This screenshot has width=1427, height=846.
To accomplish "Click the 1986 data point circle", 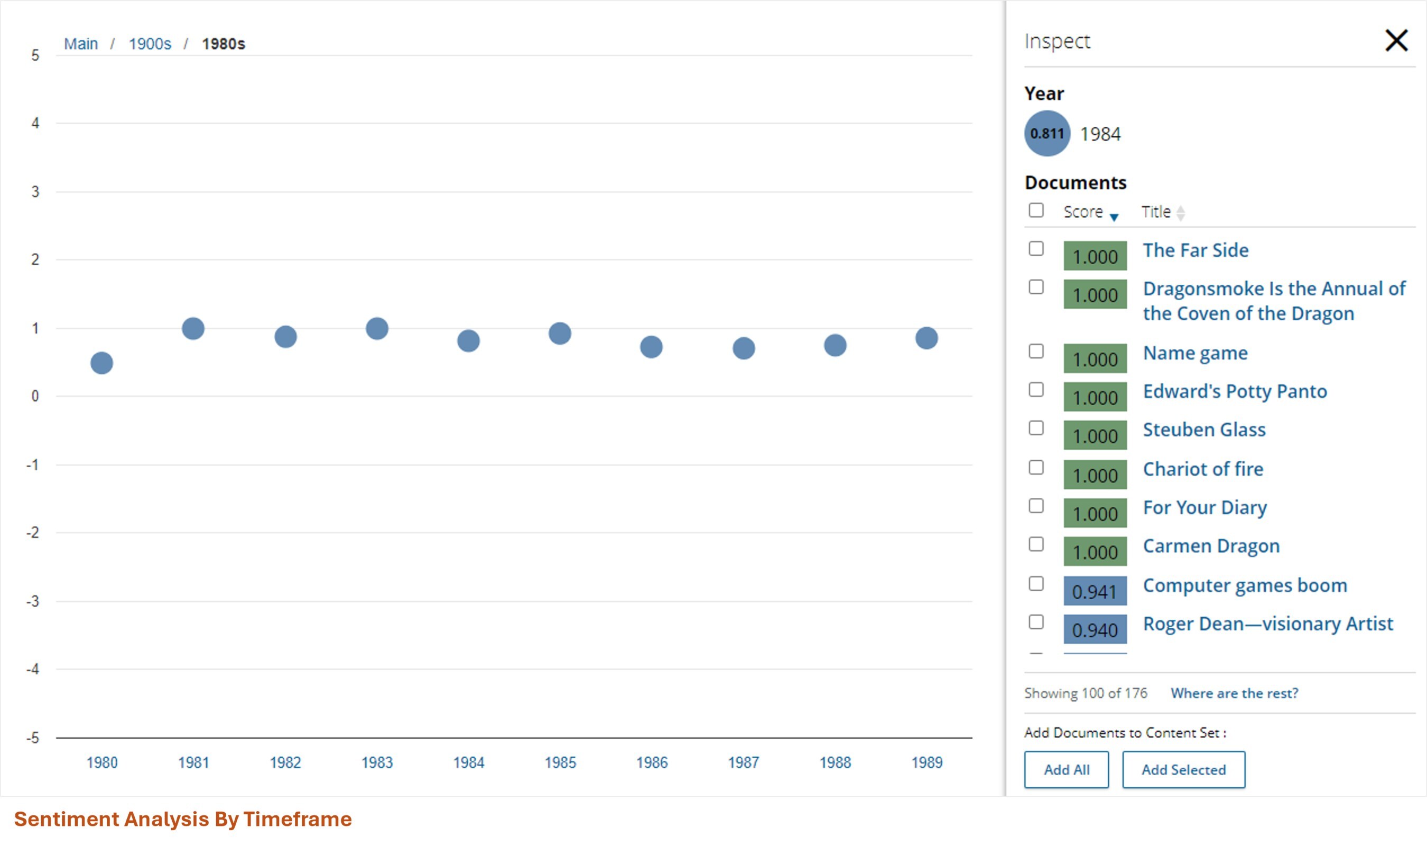I will pos(651,347).
